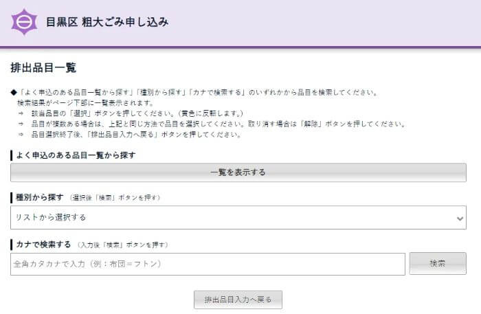Click the Meguro ward purple emblem logo
The width and height of the screenshot is (481, 314).
coord(24,22)
